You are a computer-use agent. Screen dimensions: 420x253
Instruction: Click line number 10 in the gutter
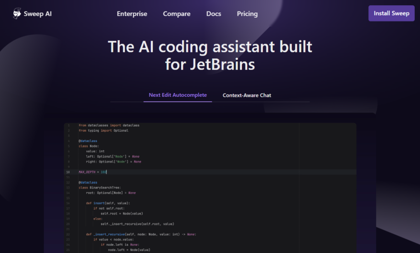[x=68, y=172]
